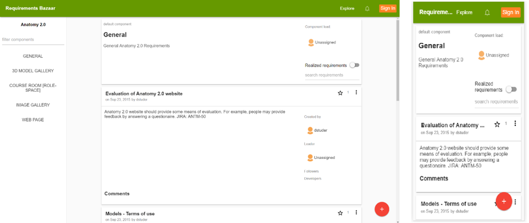
Task: Click 'Models - Terms of use' title in mobile view
Action: (x=449, y=204)
